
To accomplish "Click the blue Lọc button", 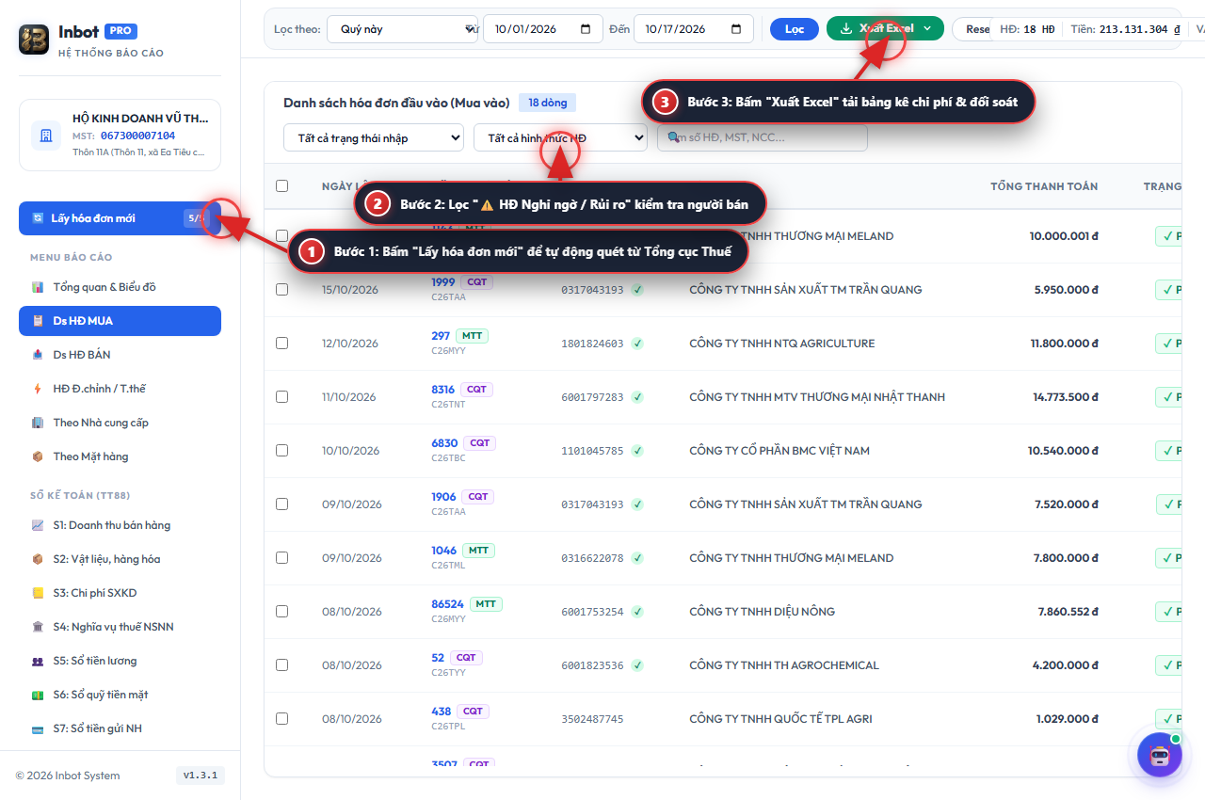I will (x=795, y=29).
